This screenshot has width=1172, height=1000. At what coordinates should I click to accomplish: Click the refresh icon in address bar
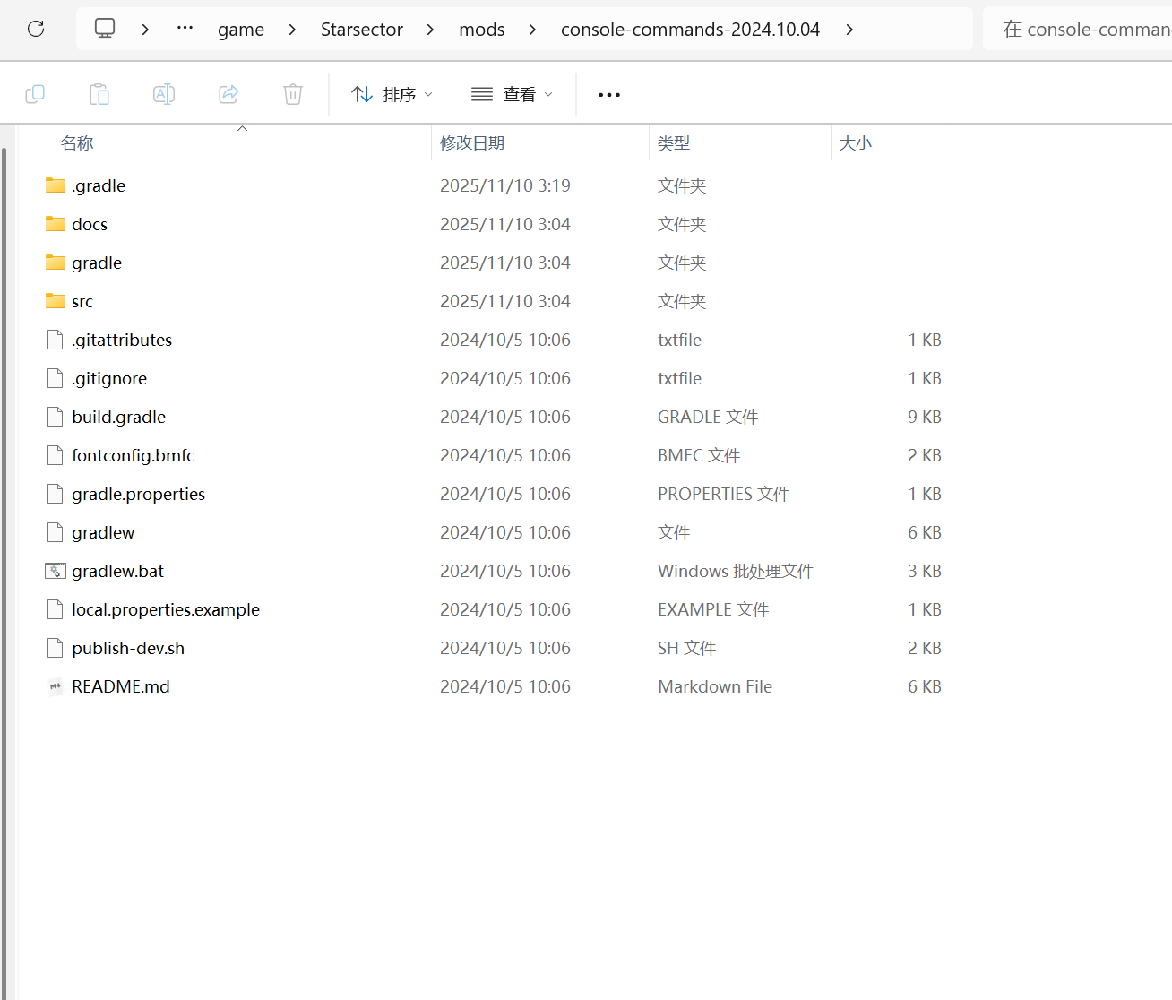pos(36,29)
